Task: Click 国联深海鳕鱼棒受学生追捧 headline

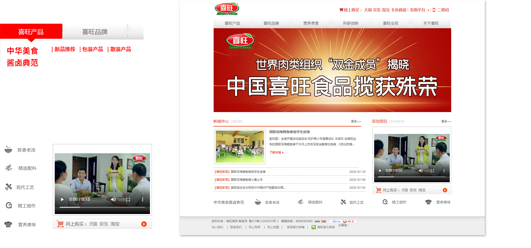Action: [290, 132]
